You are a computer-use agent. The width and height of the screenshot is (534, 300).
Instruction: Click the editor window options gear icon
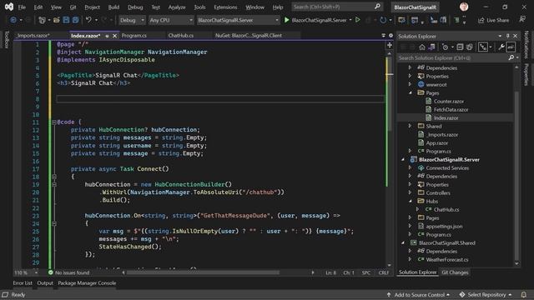(390, 35)
